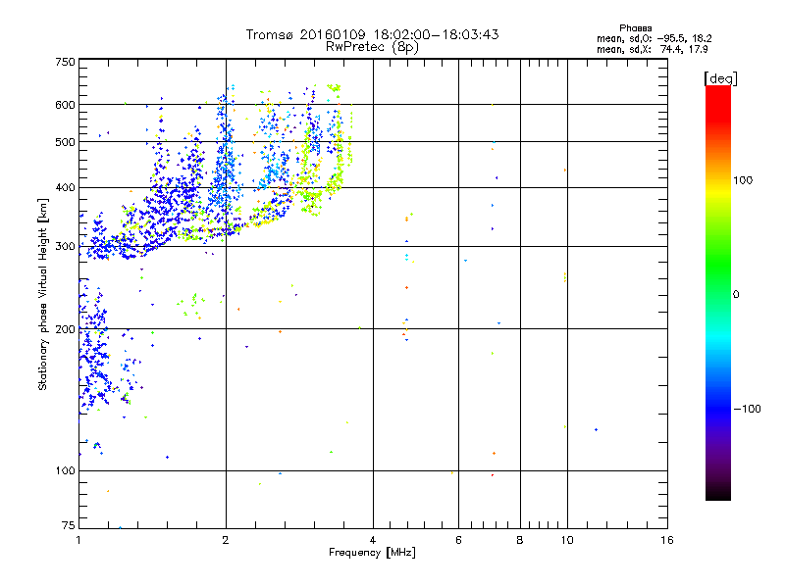The height and width of the screenshot is (588, 785).
Task: Click the '75' y-axis tick label
Action: [x=69, y=525]
